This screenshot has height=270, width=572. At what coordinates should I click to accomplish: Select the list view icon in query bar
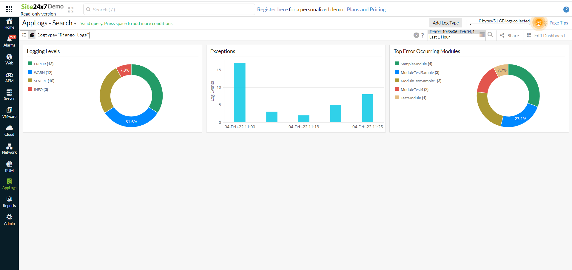pos(24,35)
